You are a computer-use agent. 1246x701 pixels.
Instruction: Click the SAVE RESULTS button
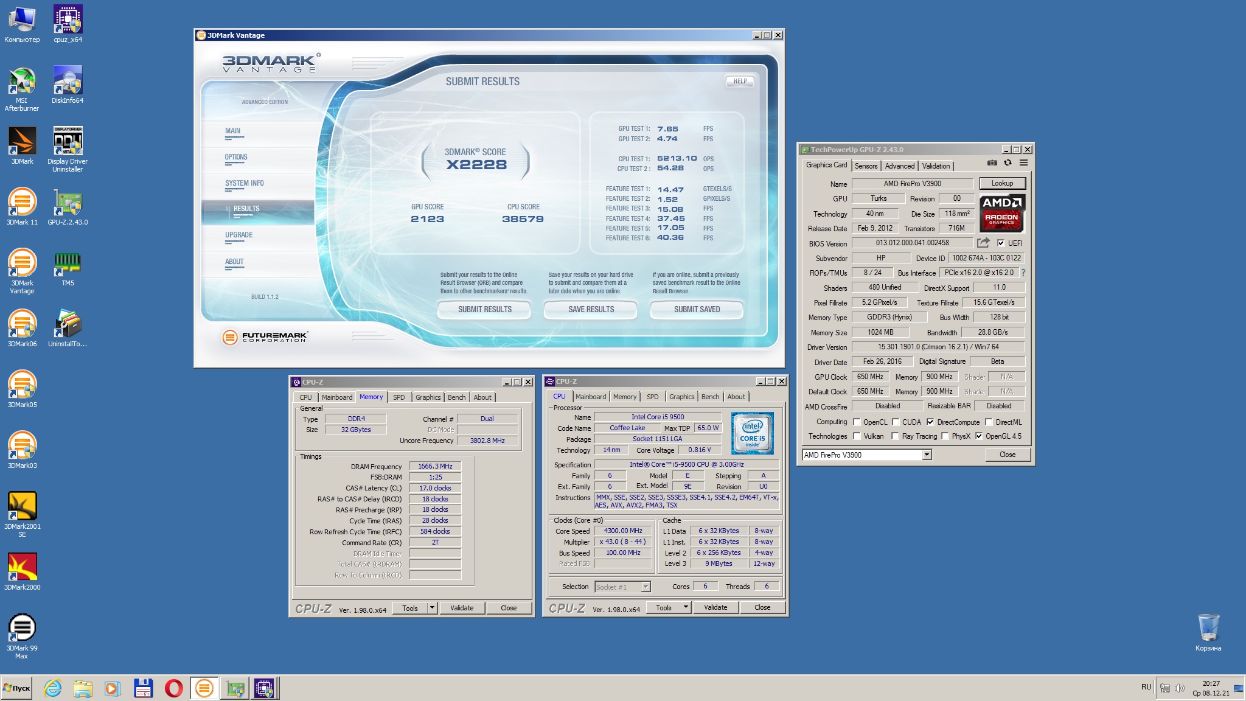pos(591,309)
